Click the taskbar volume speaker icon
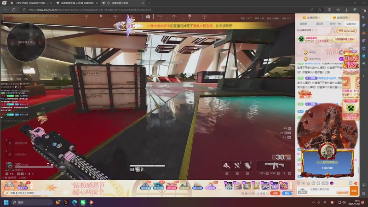The height and width of the screenshot is (207, 368). [344, 202]
